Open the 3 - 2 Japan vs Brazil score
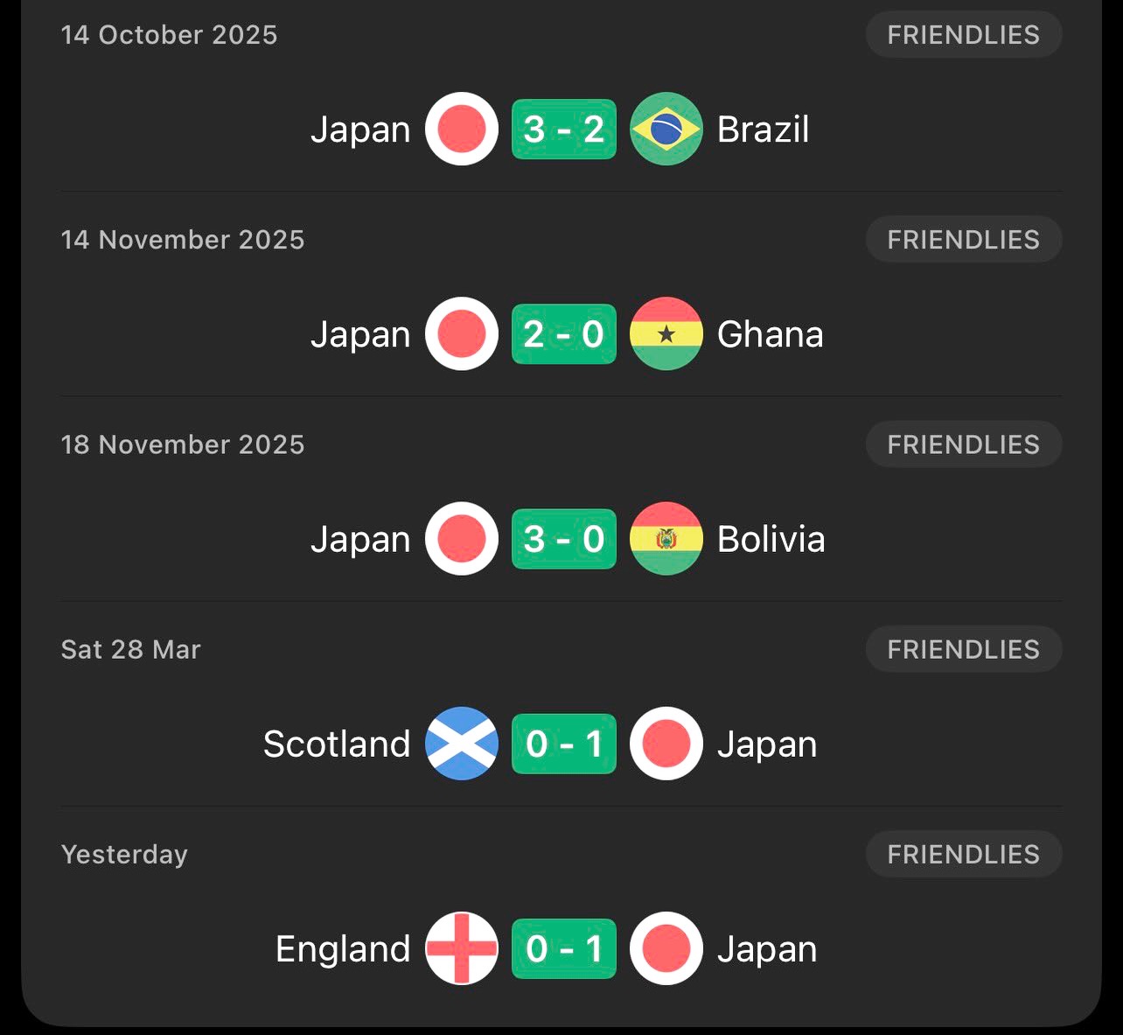 (x=563, y=129)
